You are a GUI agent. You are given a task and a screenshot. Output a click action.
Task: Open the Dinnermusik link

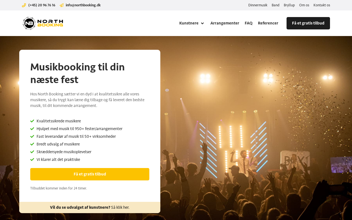point(258,5)
